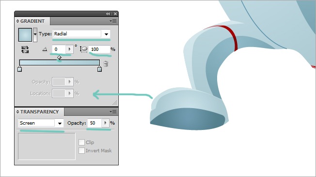Collapse panel with double-arrow icon
Screen dimensions: 316x177
(108, 14)
